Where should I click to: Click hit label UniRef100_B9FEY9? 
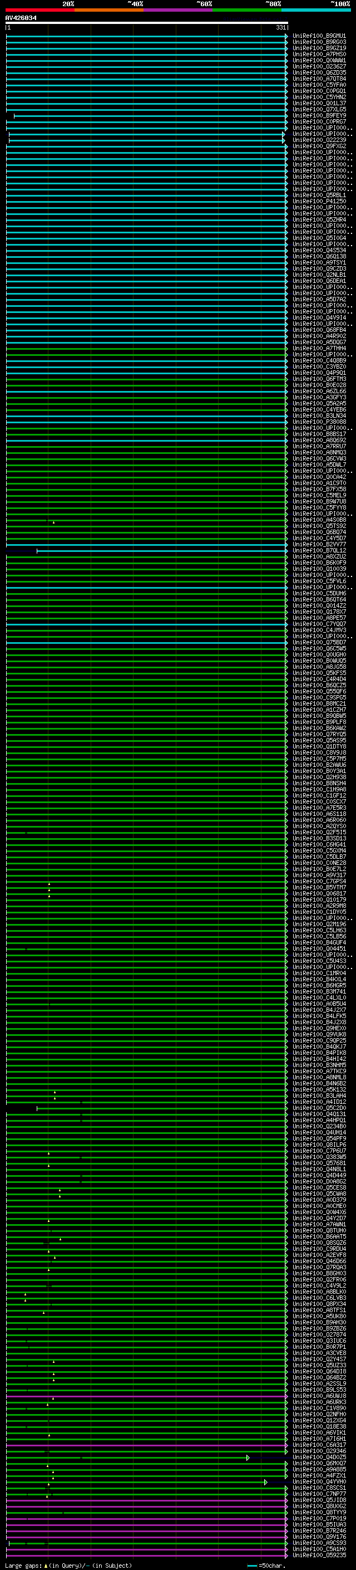(319, 115)
